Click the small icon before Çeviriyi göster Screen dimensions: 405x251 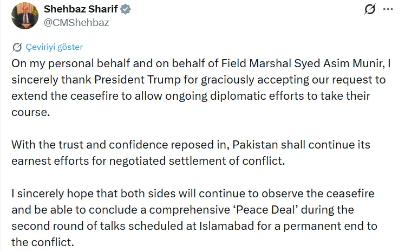click(17, 47)
